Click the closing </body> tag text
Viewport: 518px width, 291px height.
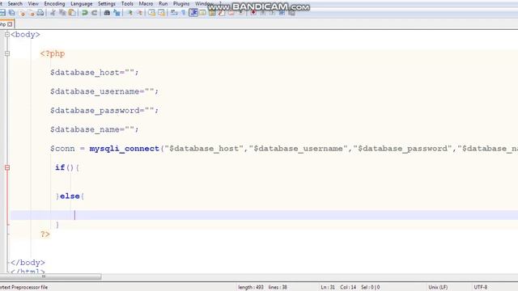28,263
